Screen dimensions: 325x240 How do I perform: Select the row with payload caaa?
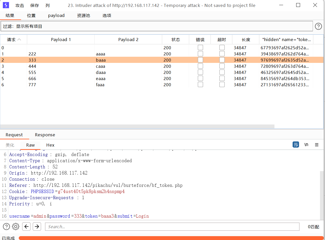click(x=162, y=66)
